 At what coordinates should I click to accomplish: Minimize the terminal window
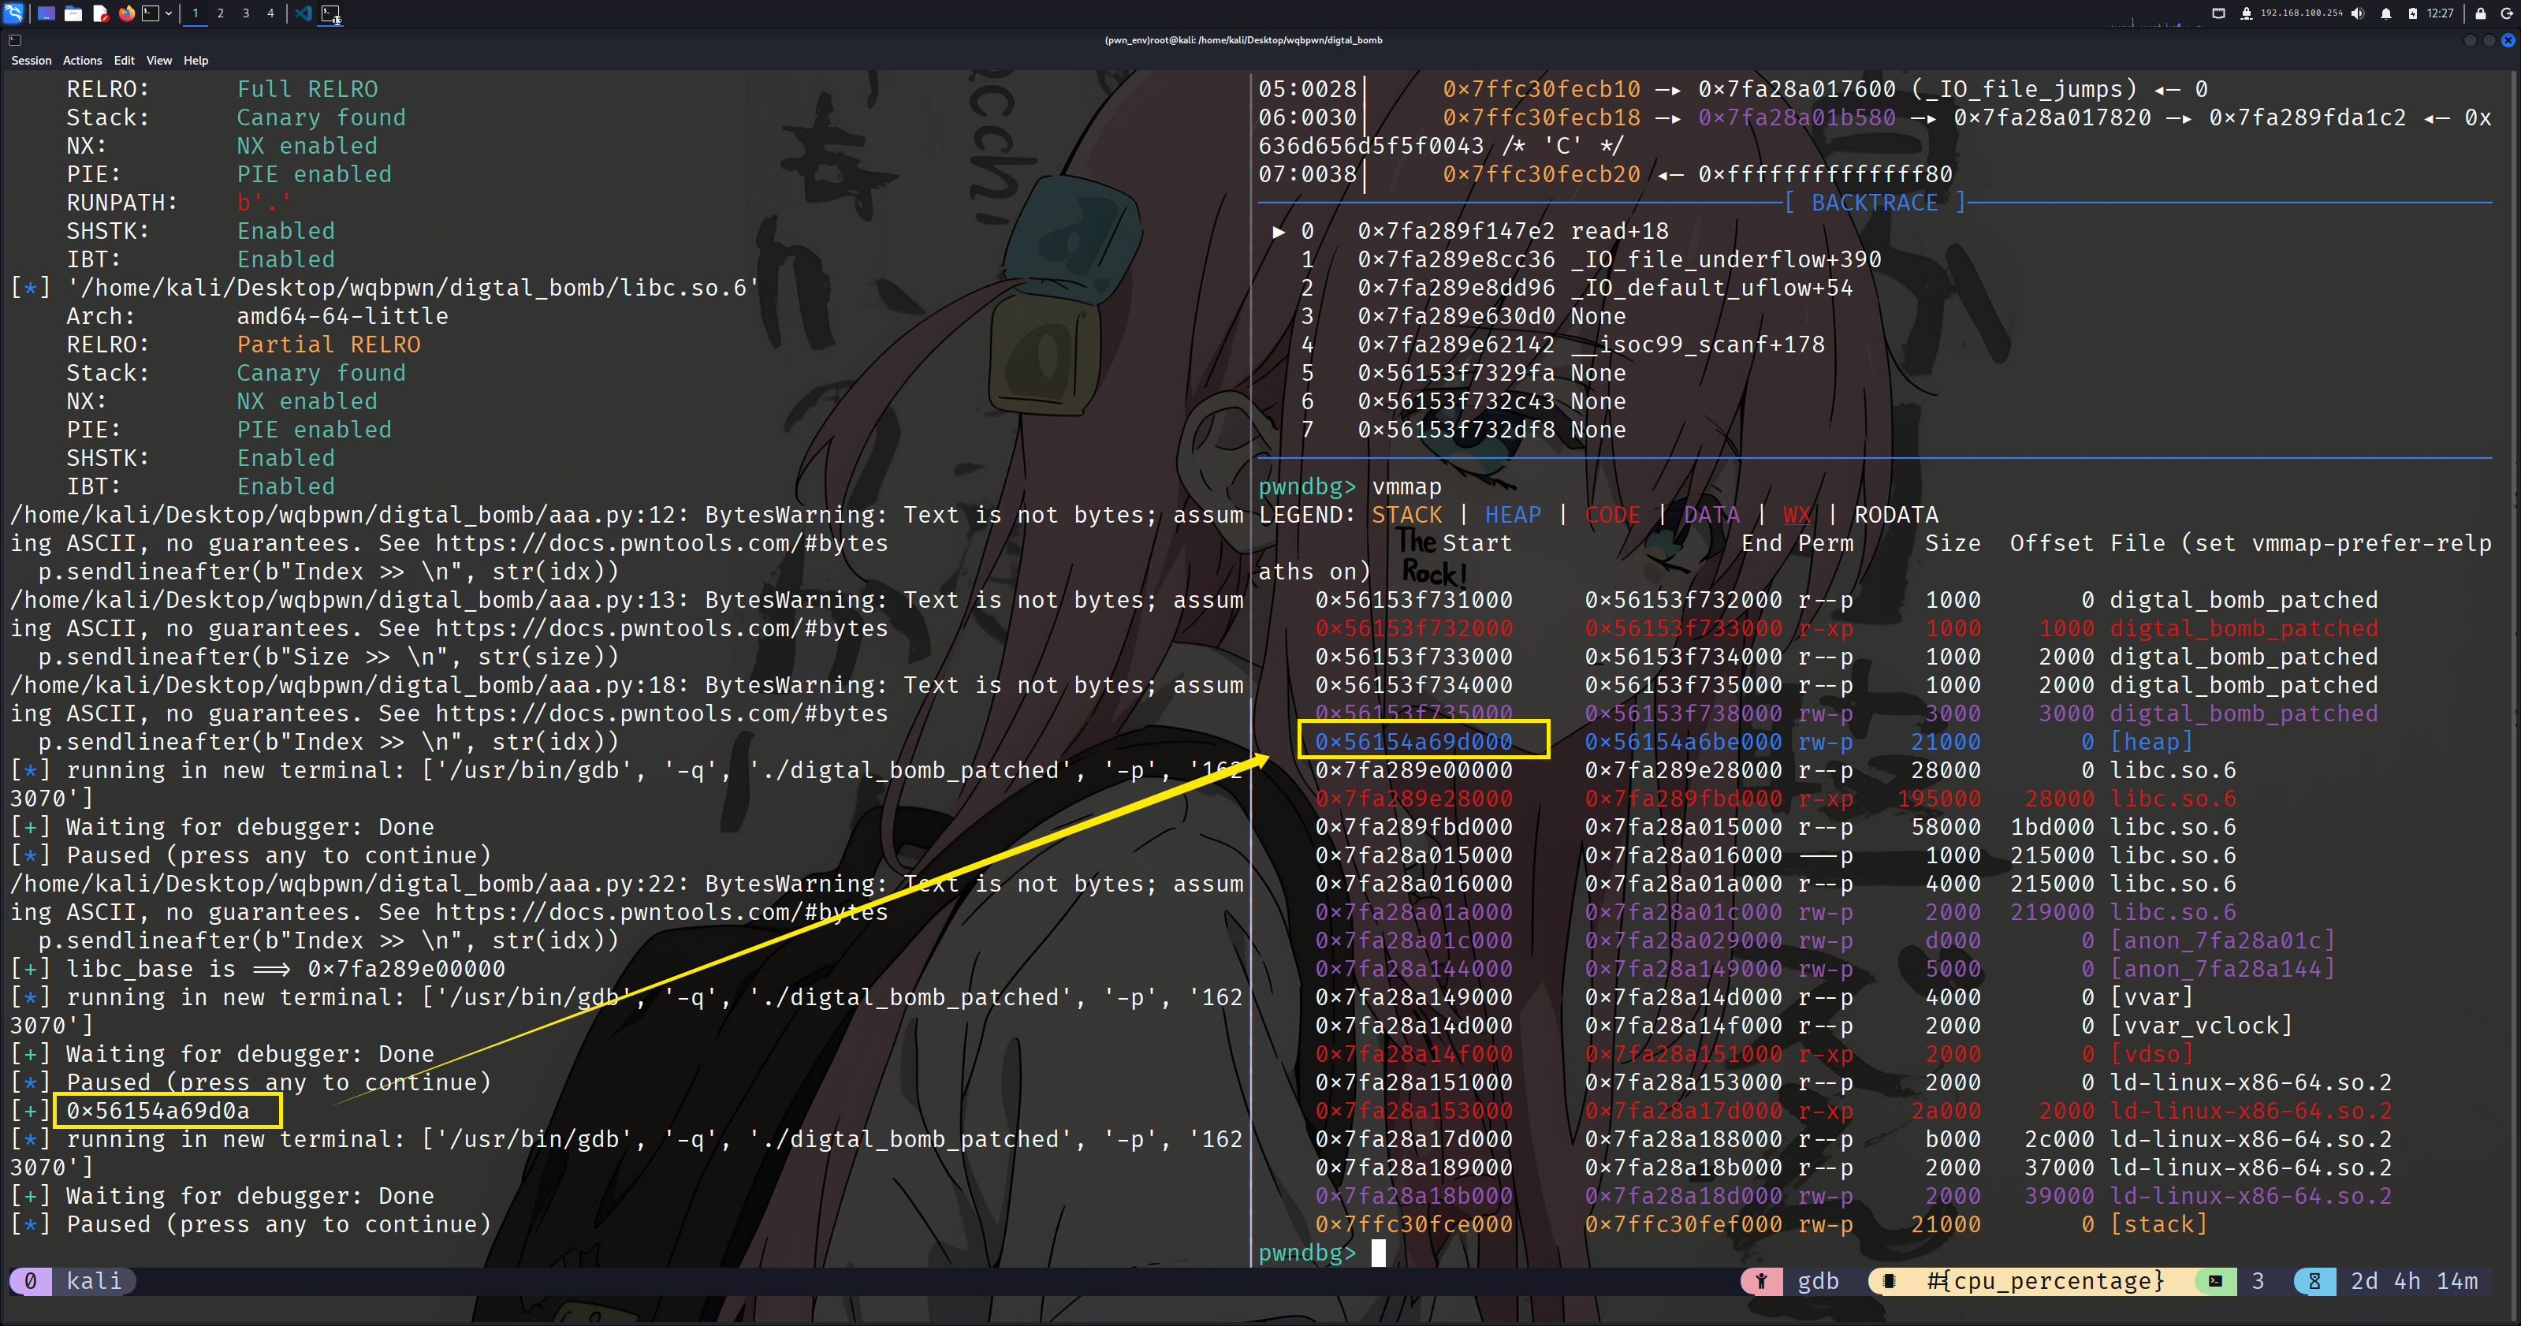[2470, 40]
